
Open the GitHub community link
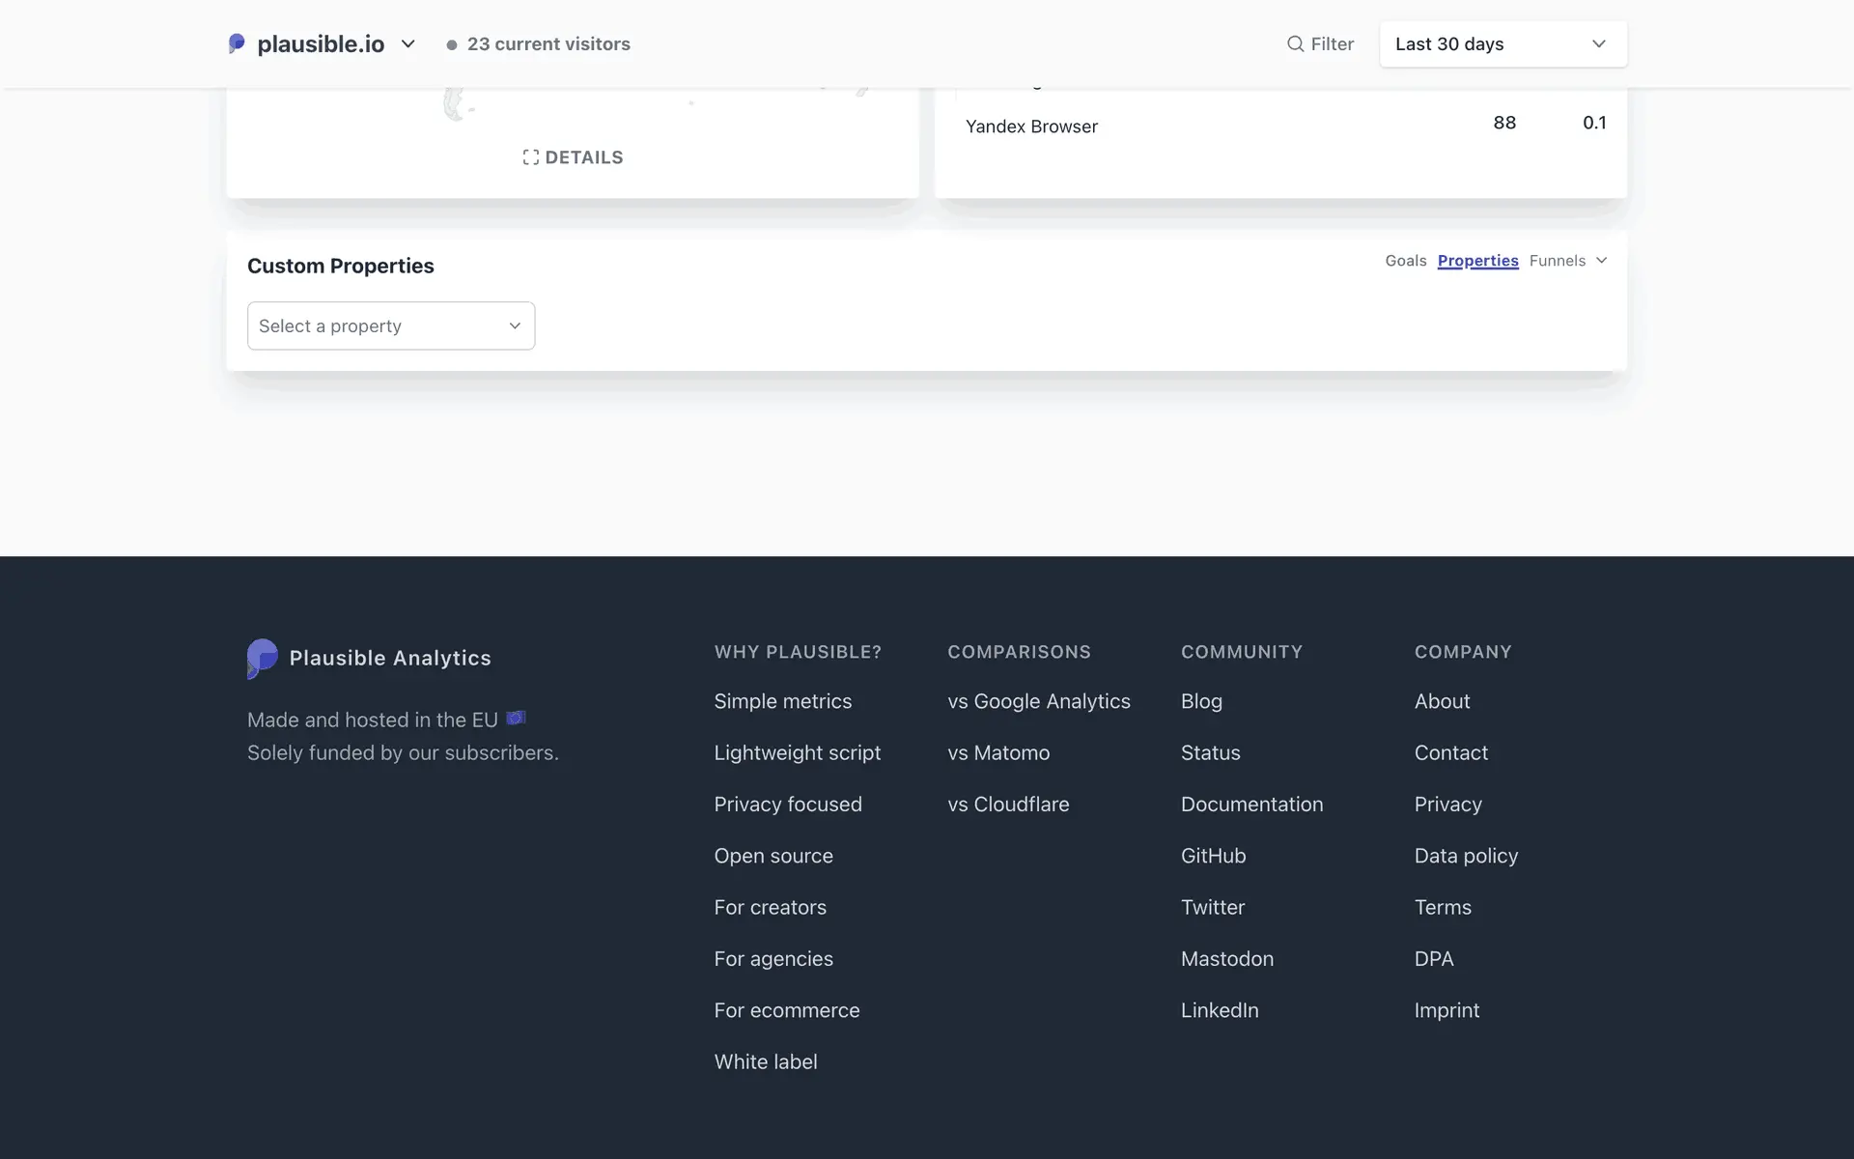point(1213,856)
